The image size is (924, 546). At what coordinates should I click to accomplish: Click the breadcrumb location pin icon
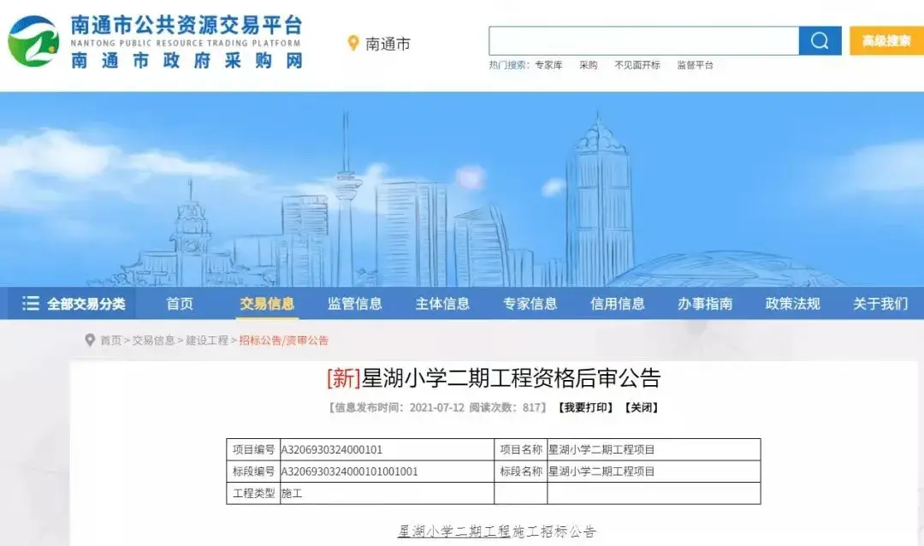(90, 341)
